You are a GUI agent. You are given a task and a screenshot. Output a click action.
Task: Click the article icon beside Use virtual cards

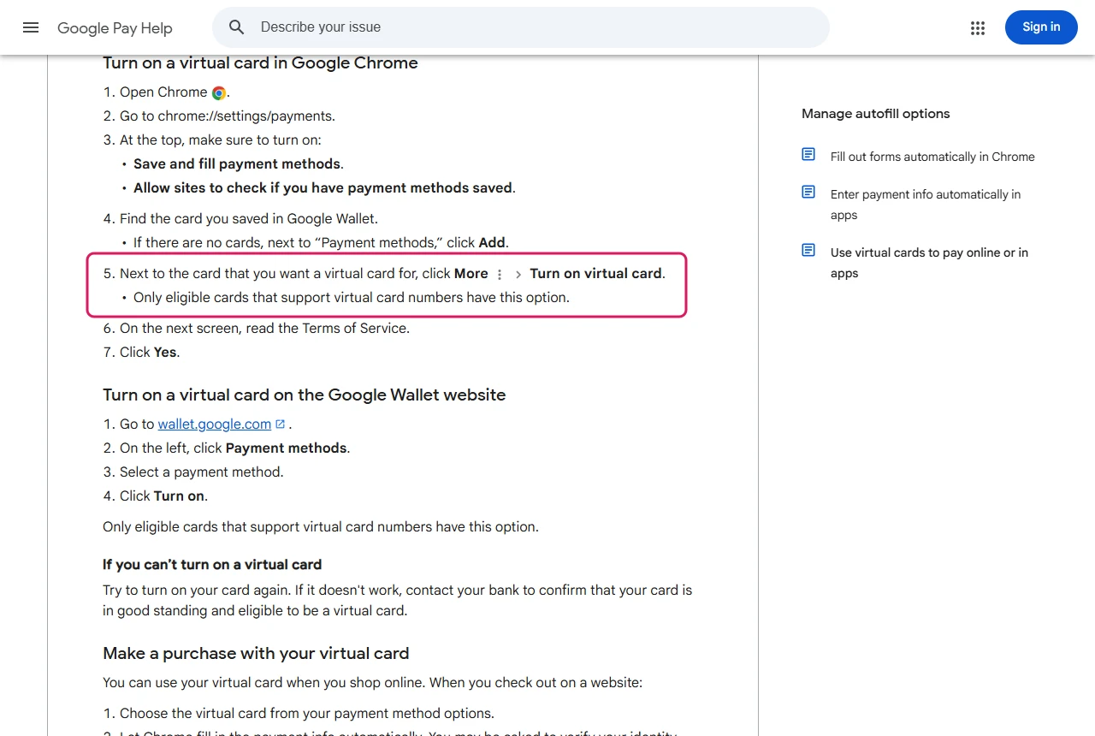pyautogui.click(x=808, y=250)
